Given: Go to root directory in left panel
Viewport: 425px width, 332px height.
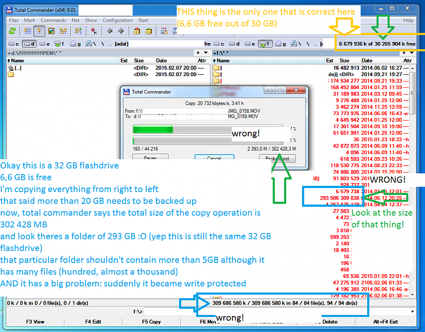Looking at the screenshot, I should click(103, 44).
